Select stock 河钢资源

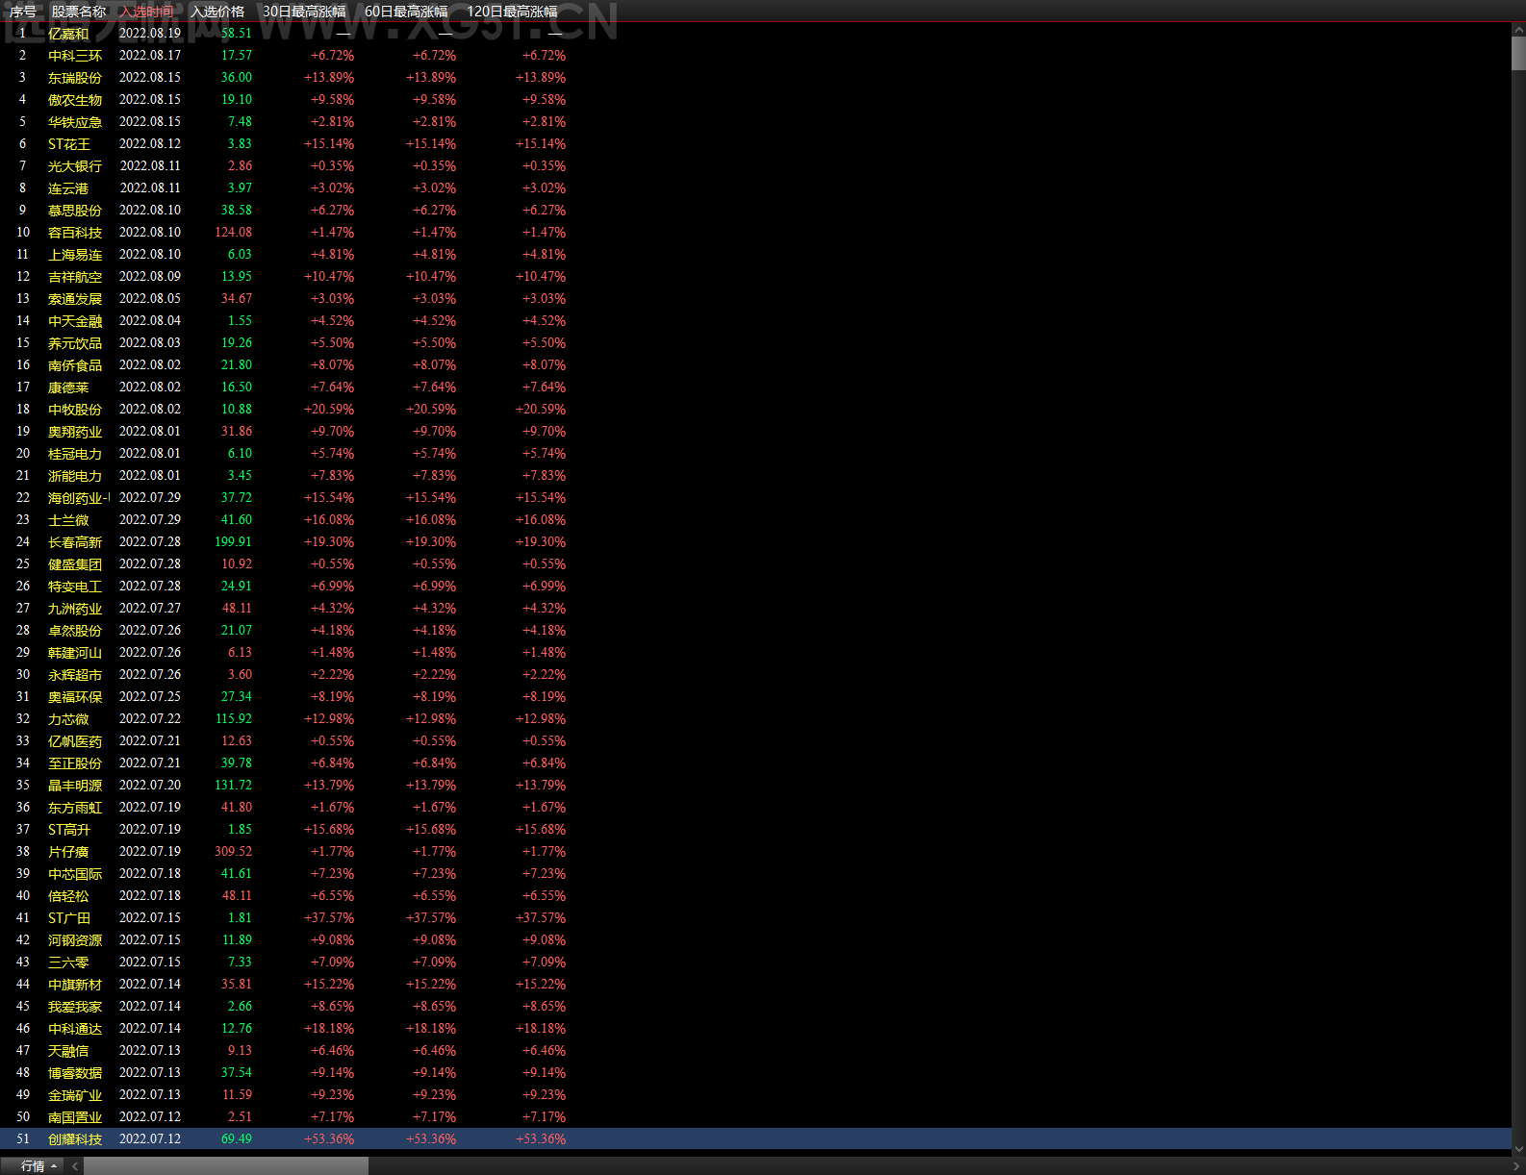pyautogui.click(x=75, y=940)
